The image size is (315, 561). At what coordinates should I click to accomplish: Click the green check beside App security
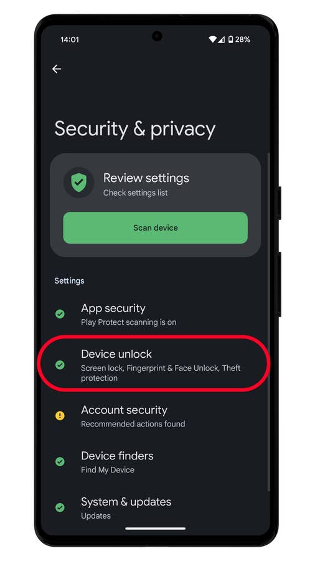(x=60, y=314)
